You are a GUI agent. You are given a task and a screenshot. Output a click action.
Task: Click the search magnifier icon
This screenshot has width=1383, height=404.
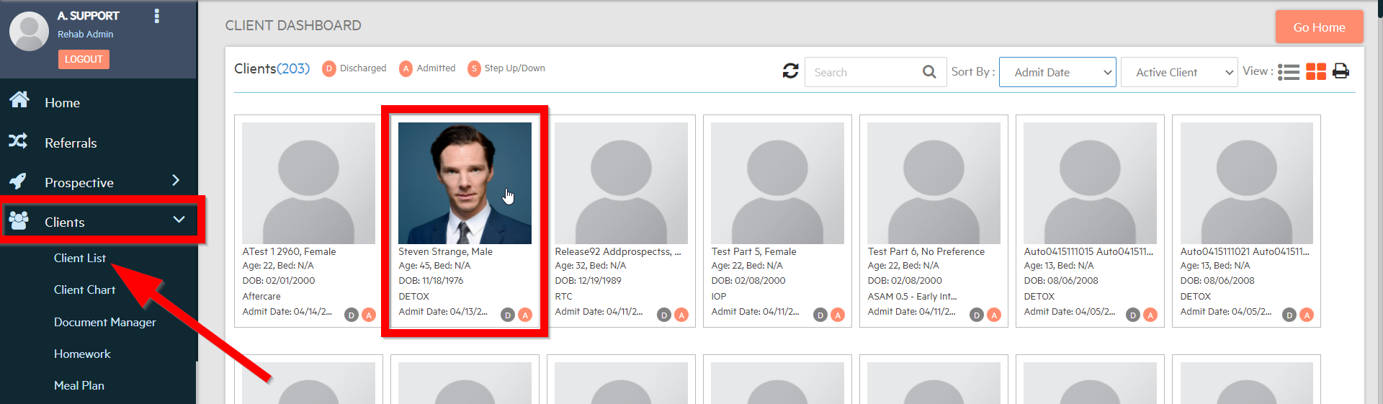(929, 72)
